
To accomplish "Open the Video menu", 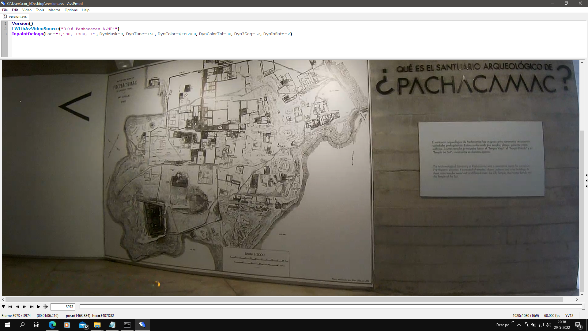I will click(27, 10).
